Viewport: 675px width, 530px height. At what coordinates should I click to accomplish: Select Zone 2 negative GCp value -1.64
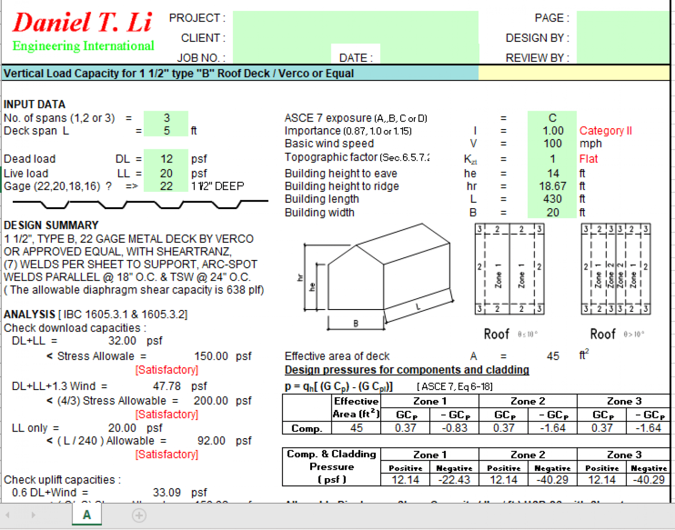[x=553, y=428]
